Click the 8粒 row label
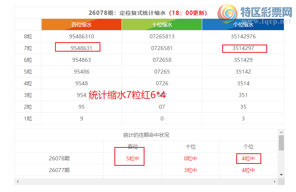 point(28,36)
